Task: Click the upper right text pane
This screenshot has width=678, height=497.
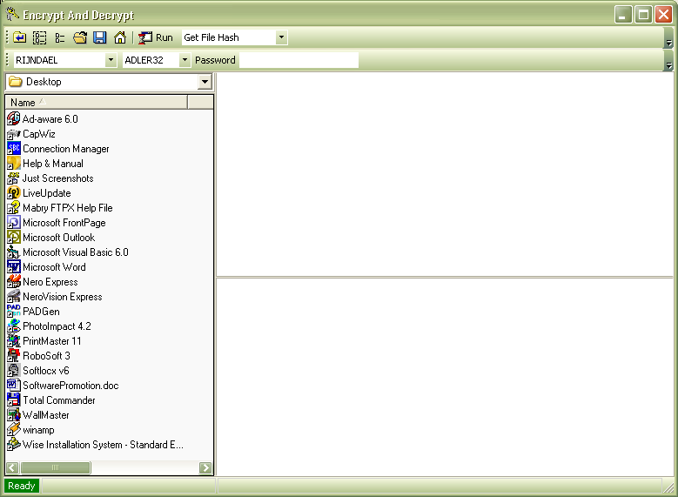Action: (445, 174)
